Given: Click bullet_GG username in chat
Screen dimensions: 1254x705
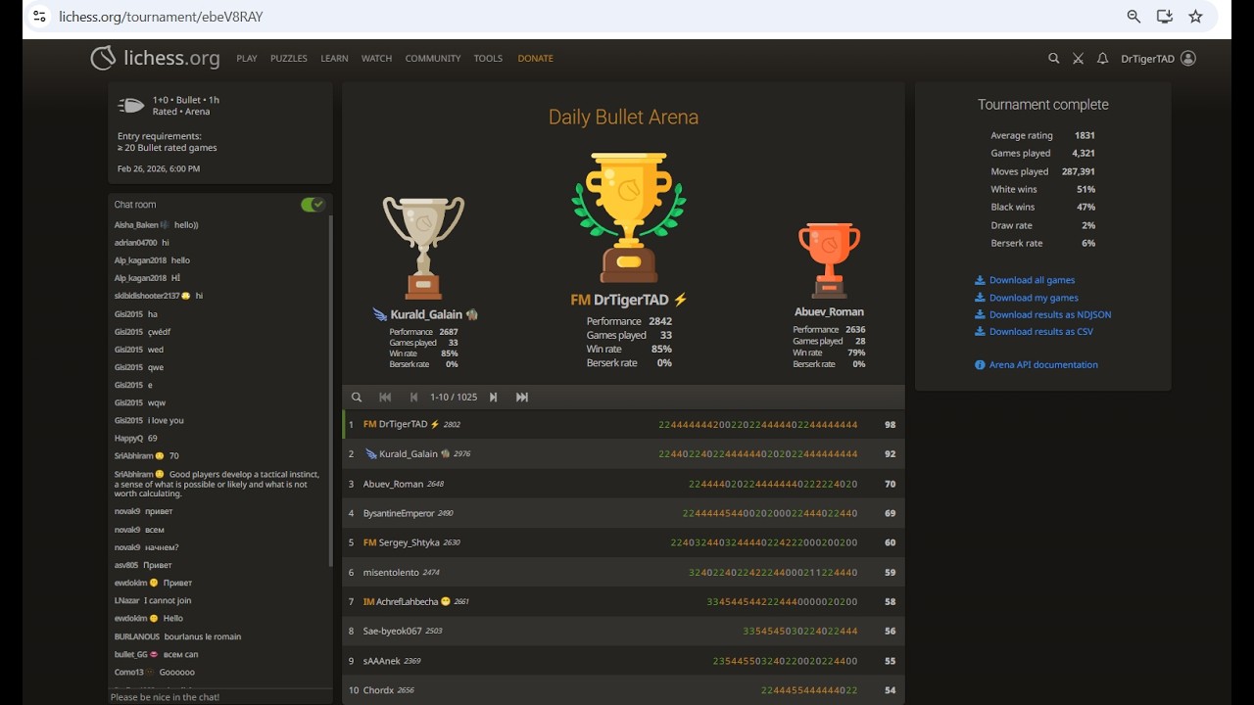Looking at the screenshot, I should 130,655.
